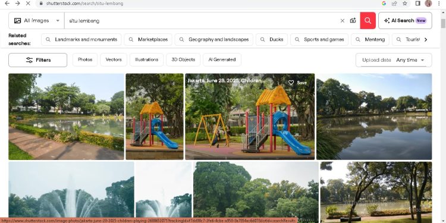Open the narrow fountain thumbnail
The width and height of the screenshot is (446, 223).
click(164, 190)
